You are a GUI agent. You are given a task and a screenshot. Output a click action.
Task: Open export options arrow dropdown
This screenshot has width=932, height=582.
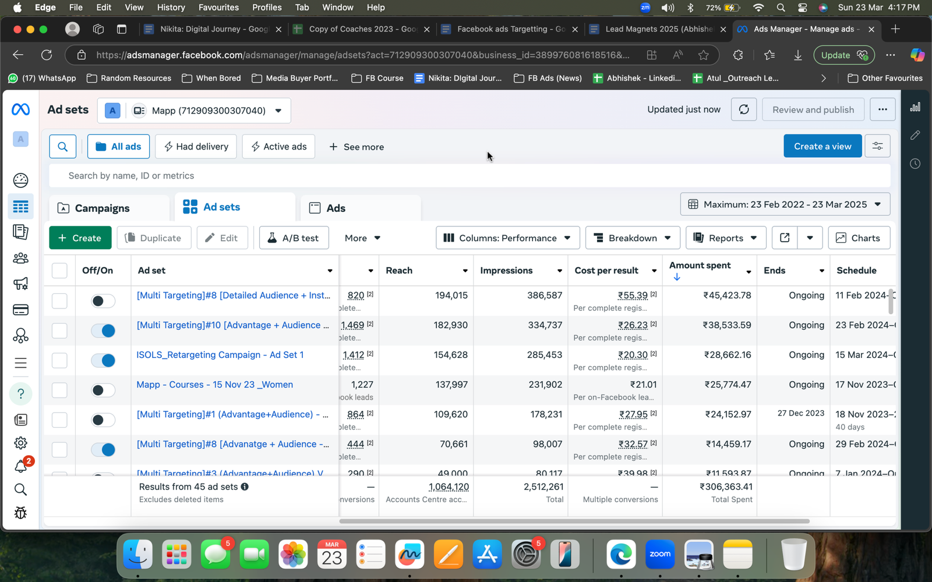tap(810, 238)
